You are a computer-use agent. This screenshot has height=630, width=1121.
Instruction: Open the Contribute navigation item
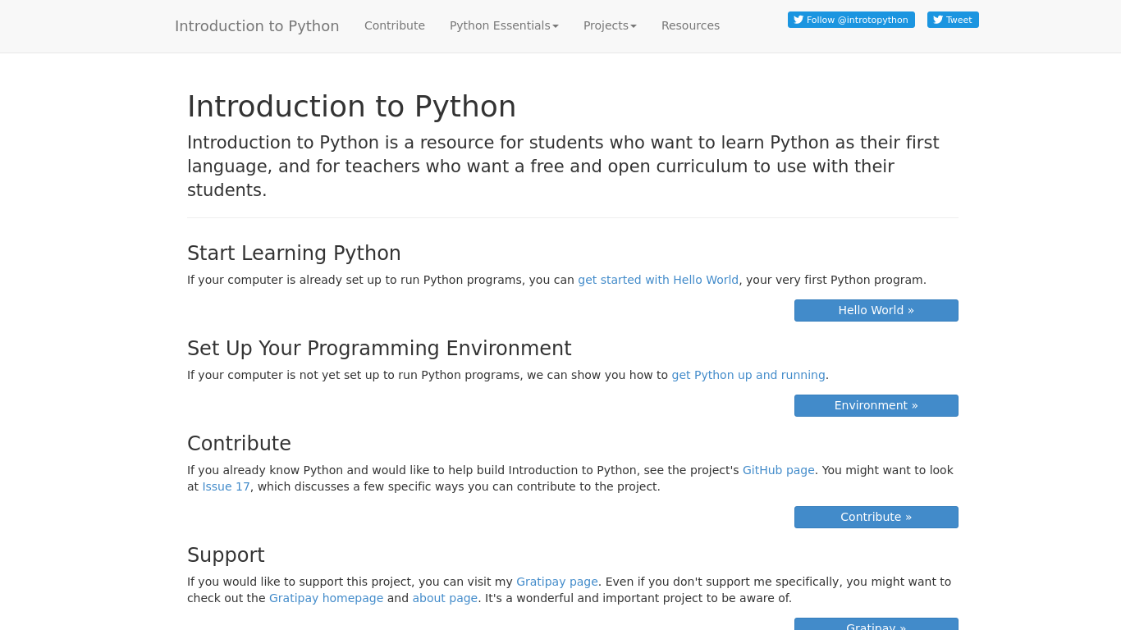[394, 25]
